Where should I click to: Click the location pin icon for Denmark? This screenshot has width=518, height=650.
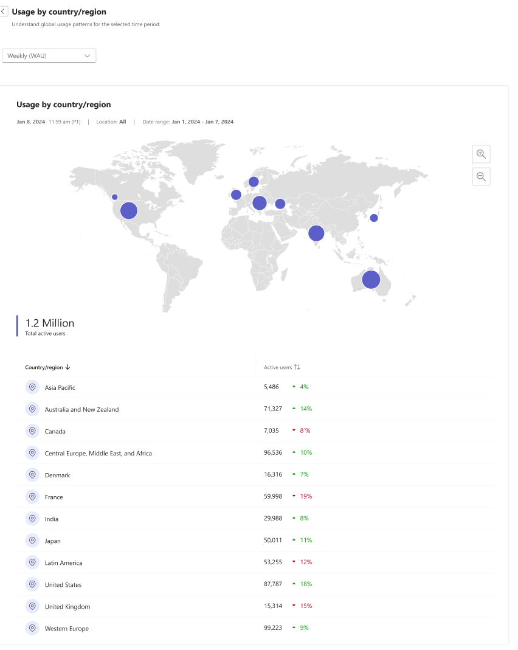click(32, 475)
